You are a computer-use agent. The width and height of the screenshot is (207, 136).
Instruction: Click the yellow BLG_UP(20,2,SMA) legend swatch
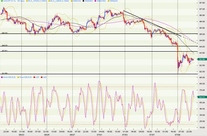coord(27,1)
